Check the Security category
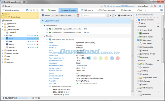 tap(138, 74)
